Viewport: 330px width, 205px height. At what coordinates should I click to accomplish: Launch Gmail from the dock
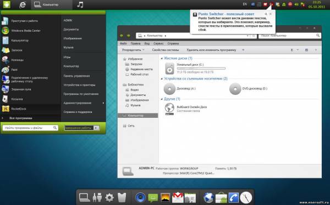[x=178, y=197]
